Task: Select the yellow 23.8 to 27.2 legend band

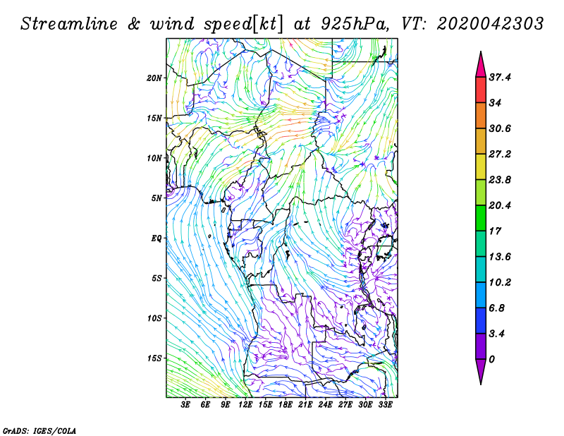Action: point(481,166)
